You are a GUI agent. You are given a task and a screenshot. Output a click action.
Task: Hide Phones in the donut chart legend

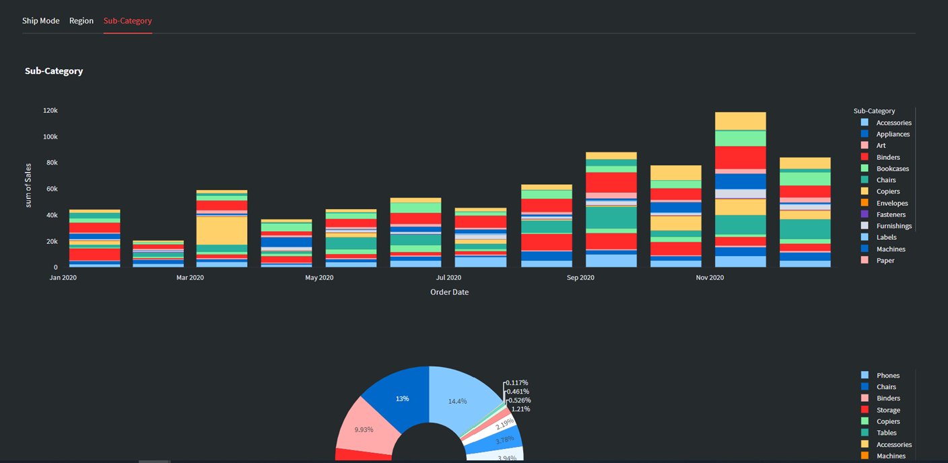pos(888,375)
